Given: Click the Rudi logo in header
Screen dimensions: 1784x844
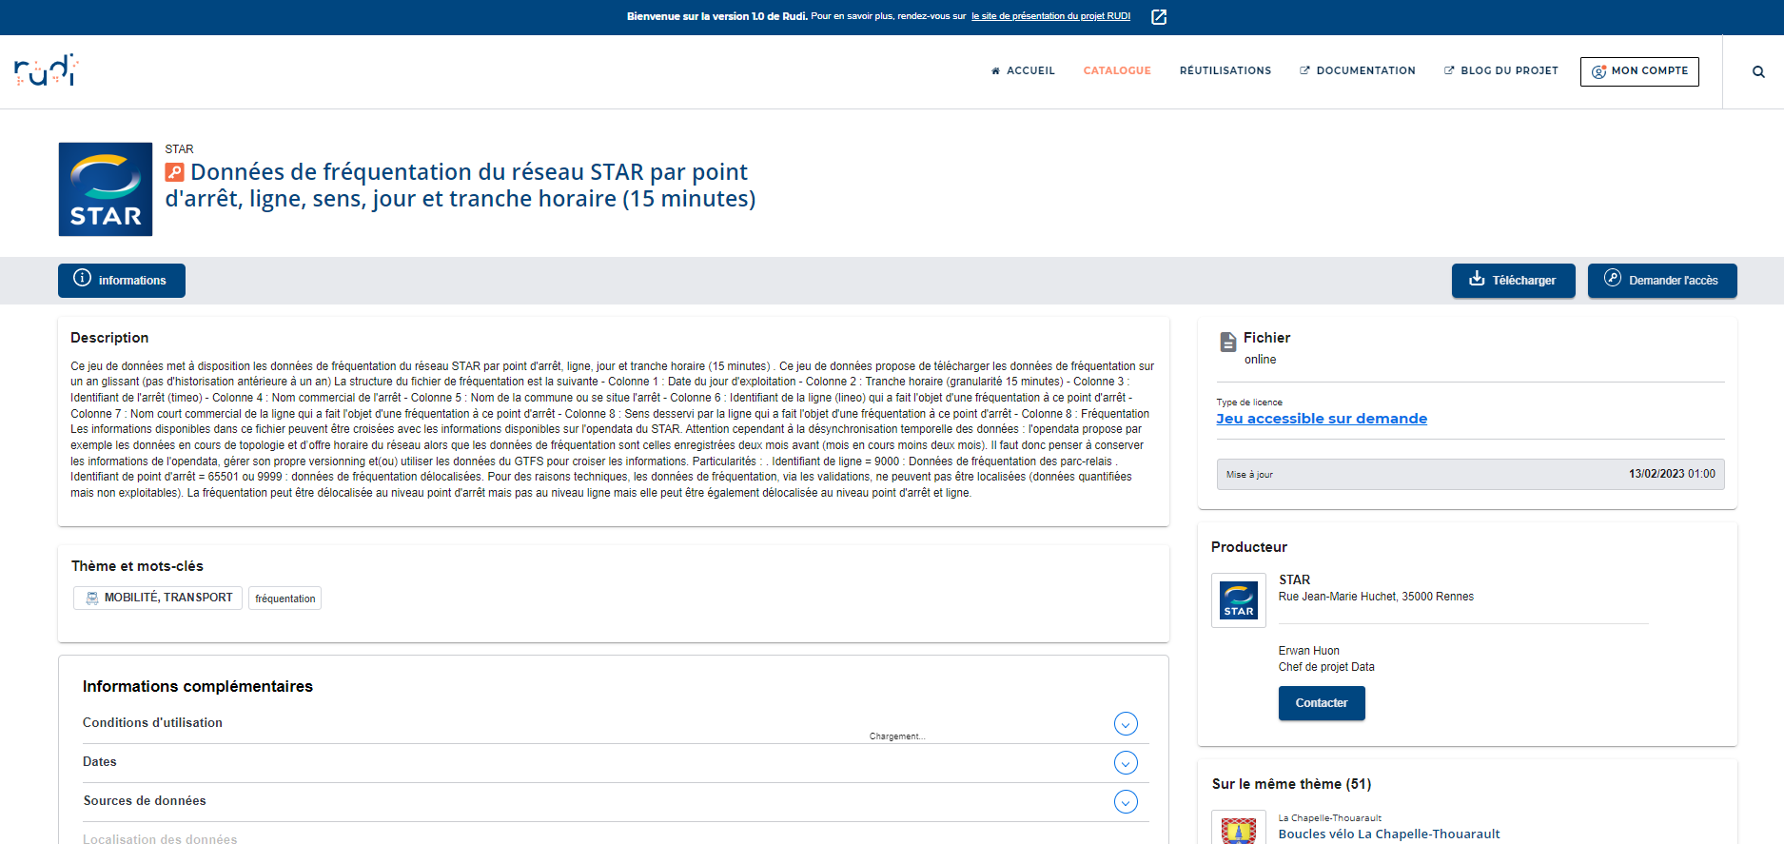Looking at the screenshot, I should [46, 70].
